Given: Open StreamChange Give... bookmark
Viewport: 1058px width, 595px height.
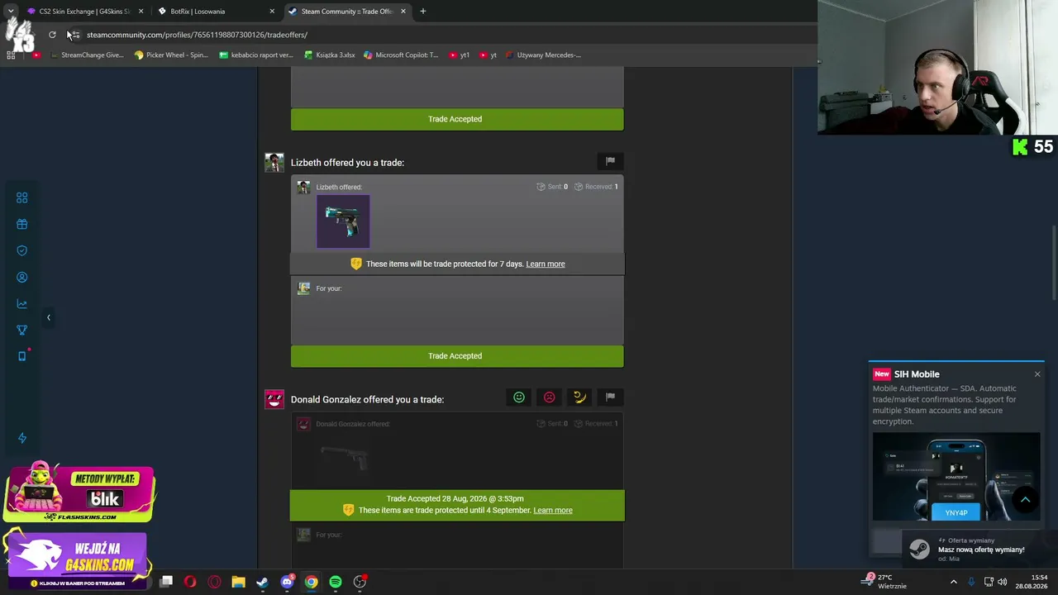Looking at the screenshot, I should (87, 55).
